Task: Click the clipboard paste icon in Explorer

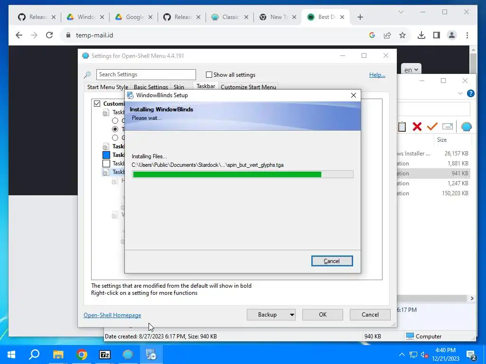Action: click(402, 127)
